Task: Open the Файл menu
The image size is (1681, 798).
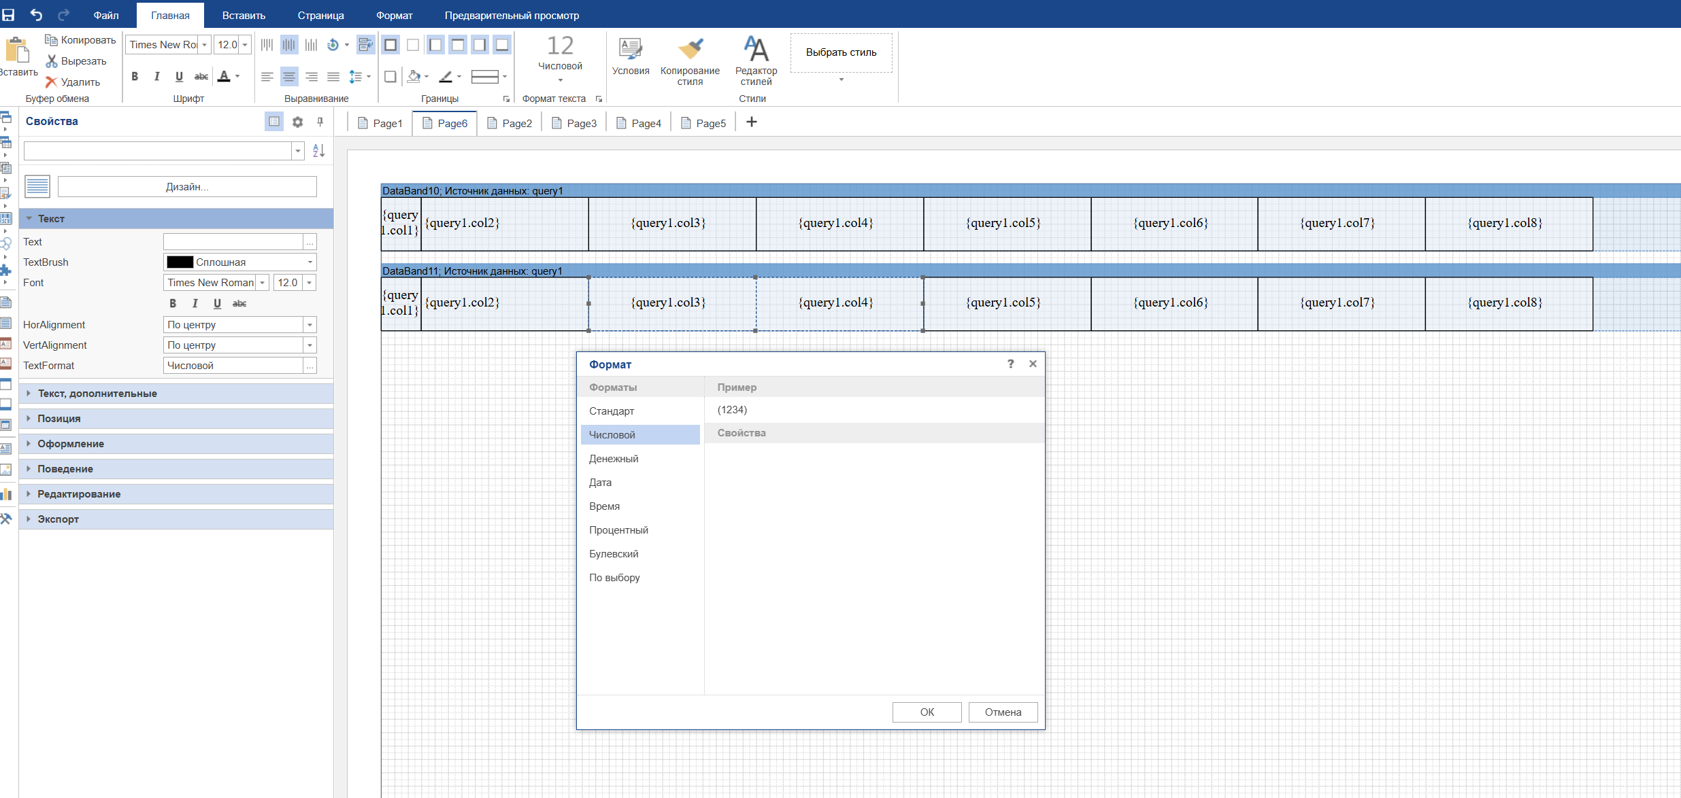Action: click(105, 15)
